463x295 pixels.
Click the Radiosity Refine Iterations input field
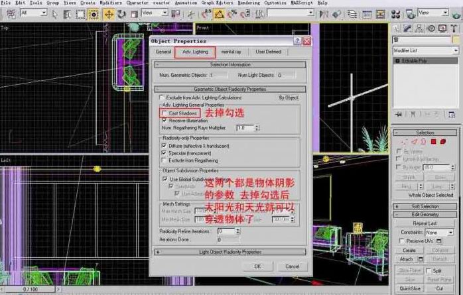226,231
